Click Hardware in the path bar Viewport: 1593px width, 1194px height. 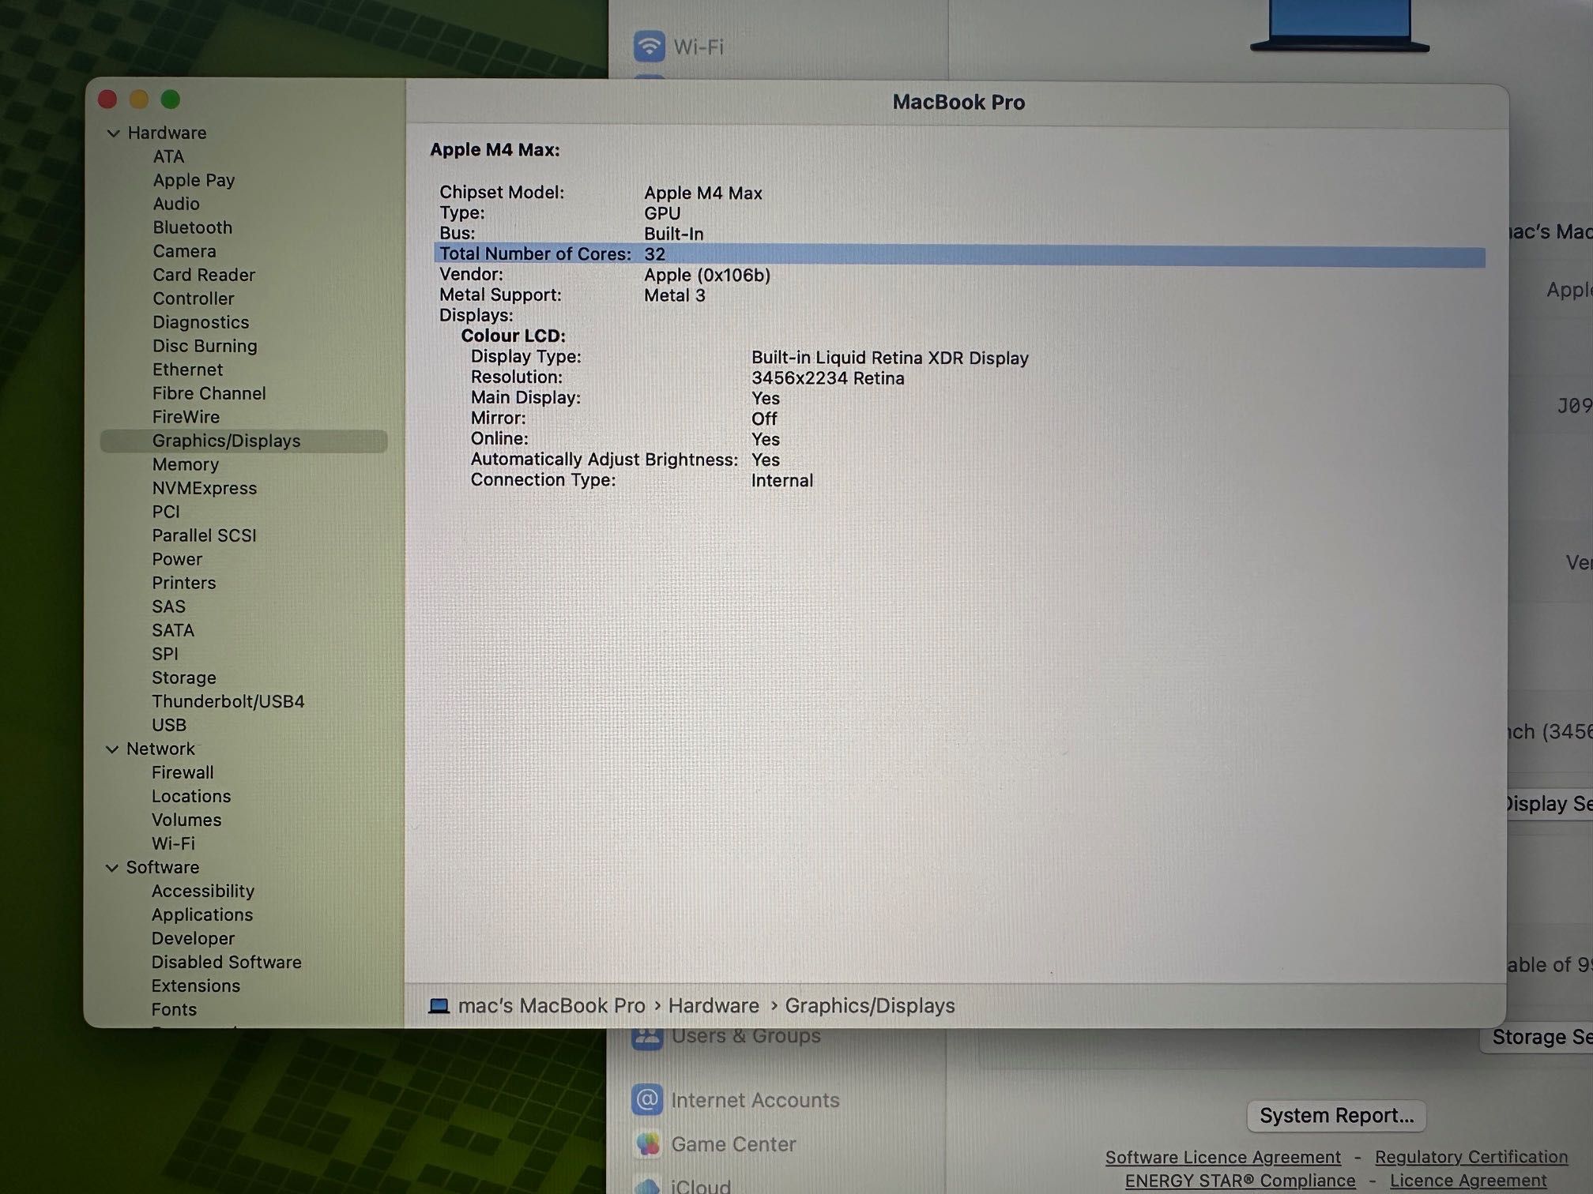tap(714, 1006)
